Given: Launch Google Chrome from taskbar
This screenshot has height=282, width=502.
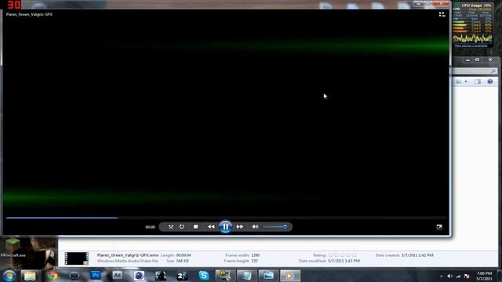Looking at the screenshot, I should click(53, 276).
